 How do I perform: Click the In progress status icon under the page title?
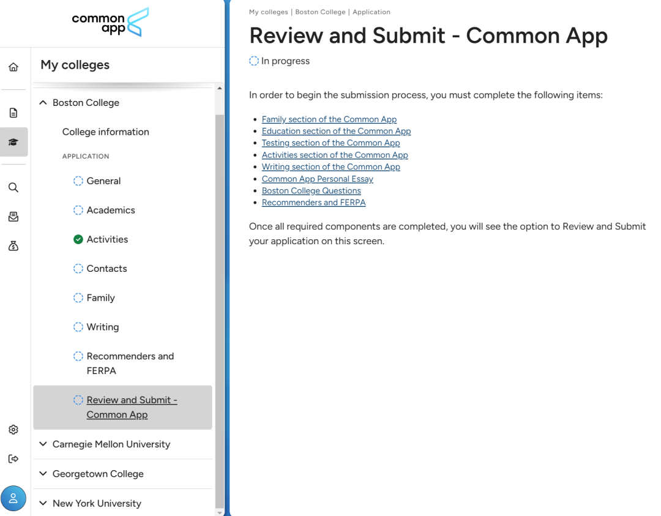[254, 61]
